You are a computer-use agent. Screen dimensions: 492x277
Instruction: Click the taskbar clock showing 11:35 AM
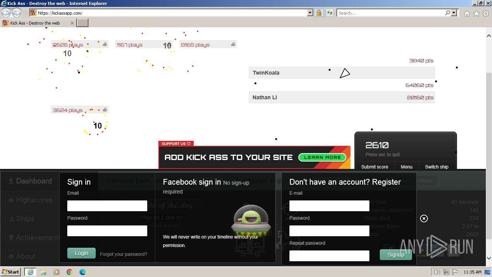click(472, 272)
